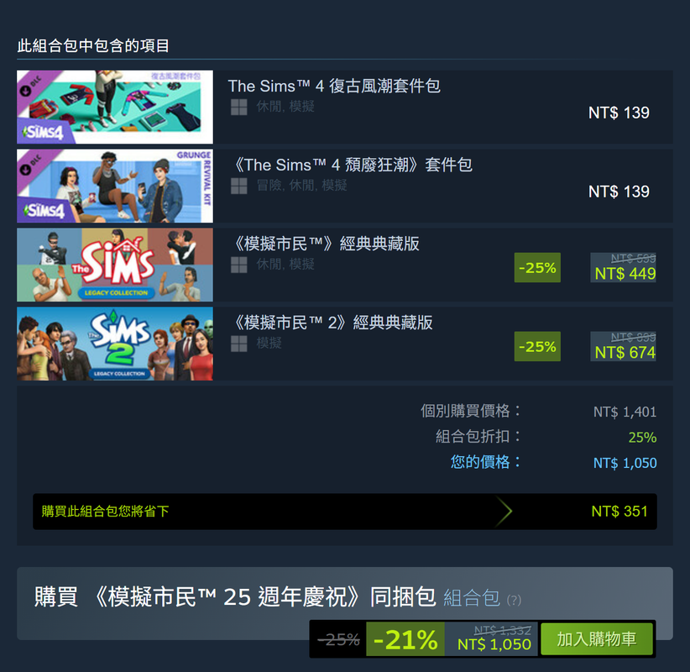This screenshot has height=672, width=690.
Task: Click the DLC badge on the 復古風潮 thumbnail
Action: [32, 86]
